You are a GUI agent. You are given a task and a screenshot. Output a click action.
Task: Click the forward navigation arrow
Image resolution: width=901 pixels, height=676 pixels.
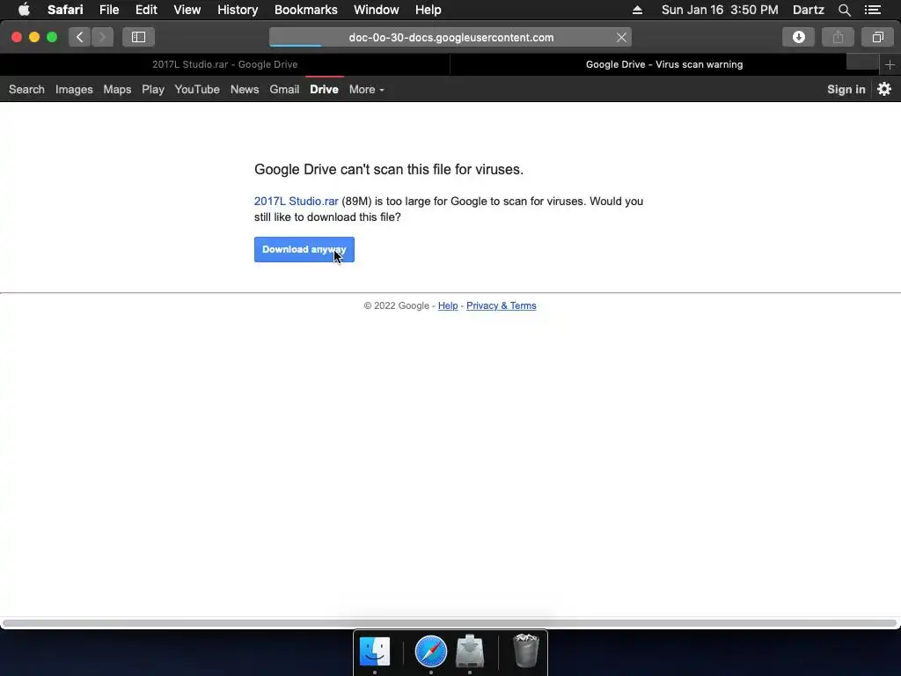102,37
